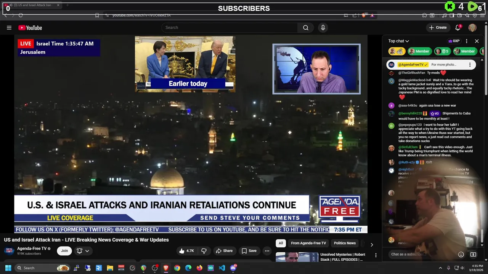Show more filter chips with right arrow
The image size is (488, 274).
[372, 245]
